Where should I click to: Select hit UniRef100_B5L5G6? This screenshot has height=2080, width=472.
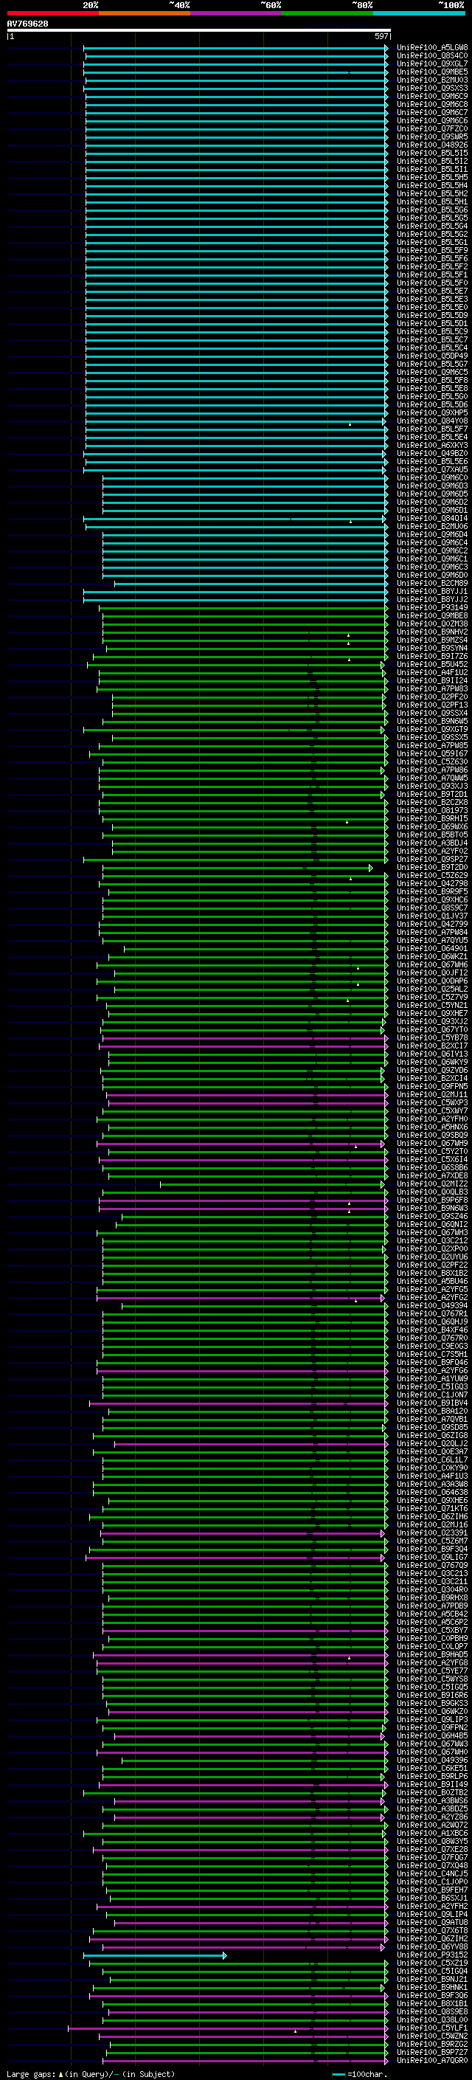click(x=432, y=210)
